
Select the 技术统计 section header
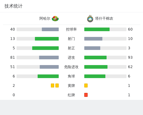point(14,6)
